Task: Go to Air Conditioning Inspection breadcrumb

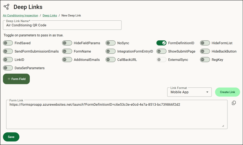Action: tap(20, 15)
